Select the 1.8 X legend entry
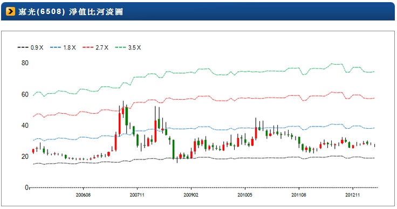 click(x=63, y=47)
